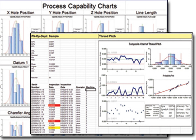The width and height of the screenshot is (196, 140).
Task: Click the PN-Op-Dept label in yellow header
Action: click(x=40, y=36)
